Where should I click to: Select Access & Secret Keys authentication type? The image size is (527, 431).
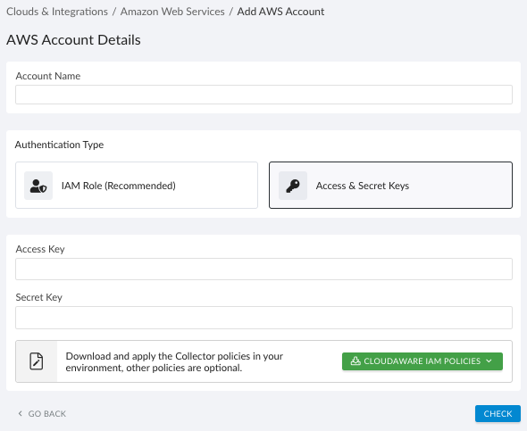coord(390,186)
